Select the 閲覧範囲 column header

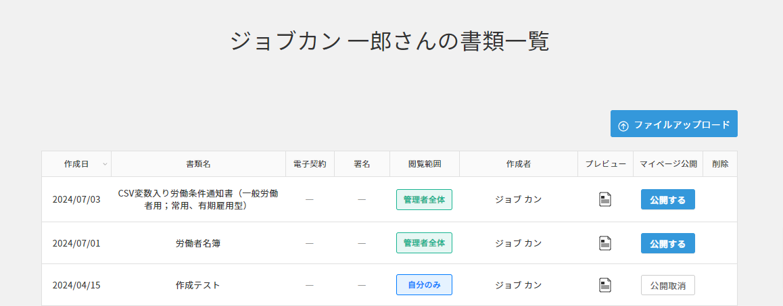[x=425, y=164]
